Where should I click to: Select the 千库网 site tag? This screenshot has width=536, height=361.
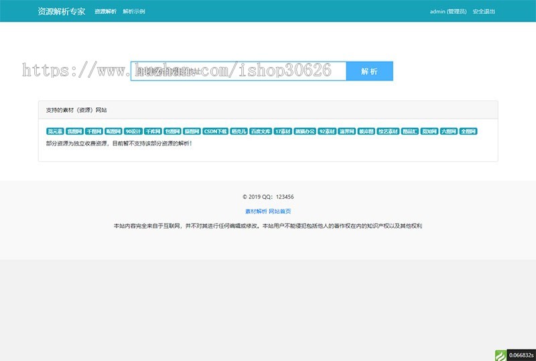point(153,131)
